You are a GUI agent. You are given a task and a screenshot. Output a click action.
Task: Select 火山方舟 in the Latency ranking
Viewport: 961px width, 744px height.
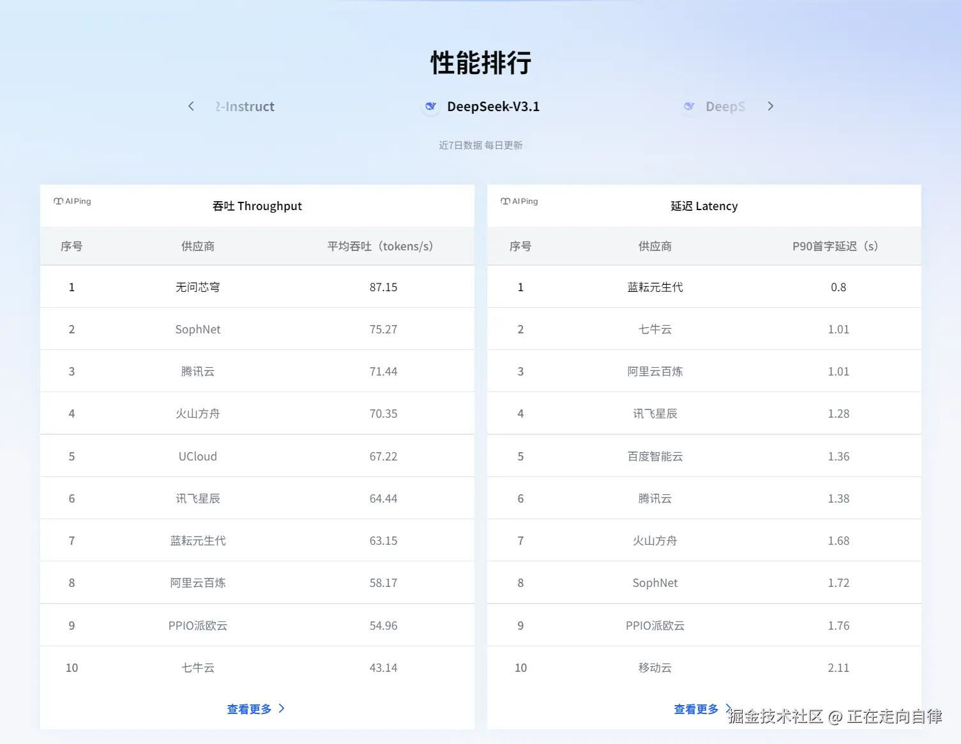pyautogui.click(x=655, y=541)
